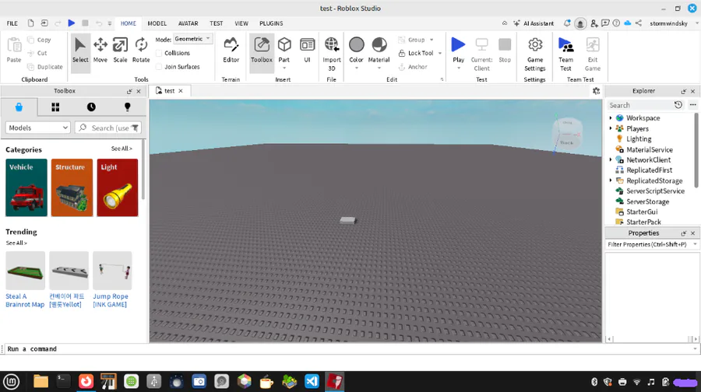Viewport: 701px width, 392px height.
Task: Click the AI Assistant button
Action: 534,23
